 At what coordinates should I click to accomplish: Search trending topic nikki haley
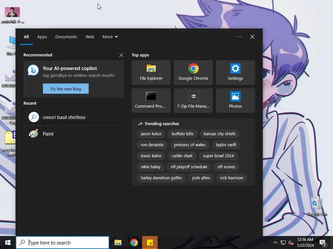pyautogui.click(x=150, y=167)
